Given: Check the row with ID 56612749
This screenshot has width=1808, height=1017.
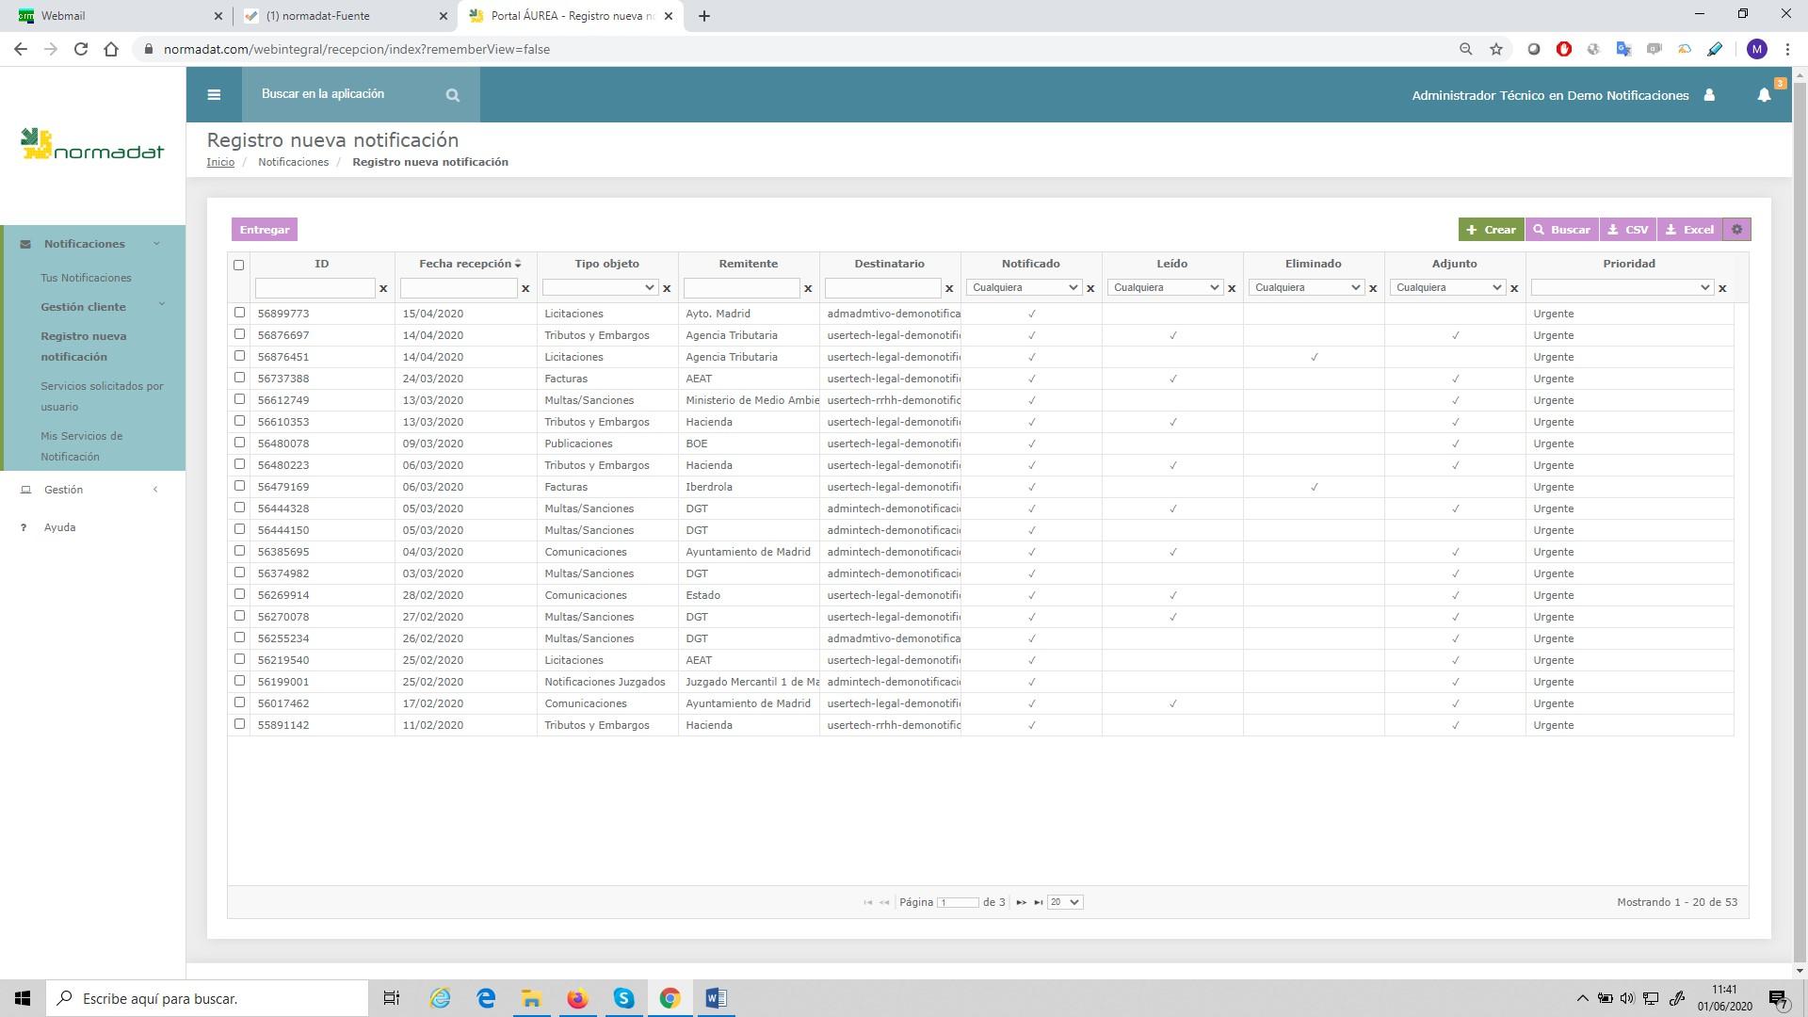Looking at the screenshot, I should [x=239, y=399].
